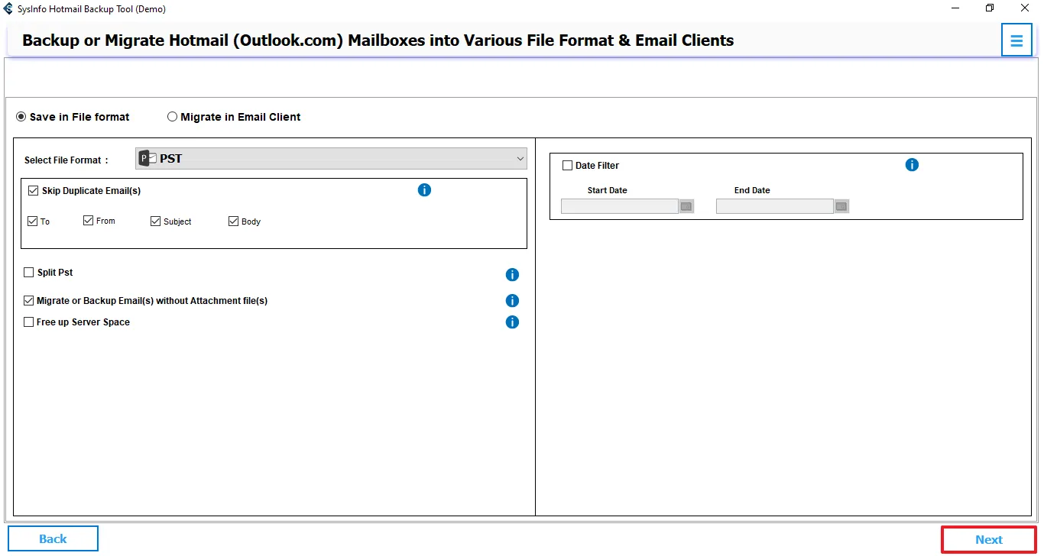Click the 'Select File Format :' label
This screenshot has height=556, width=1044.
click(66, 160)
